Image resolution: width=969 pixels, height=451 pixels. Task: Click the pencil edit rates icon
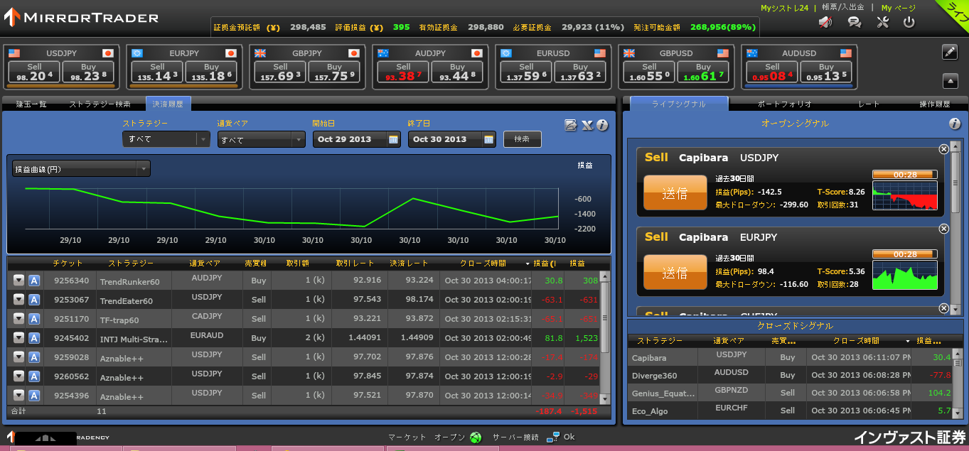click(950, 52)
